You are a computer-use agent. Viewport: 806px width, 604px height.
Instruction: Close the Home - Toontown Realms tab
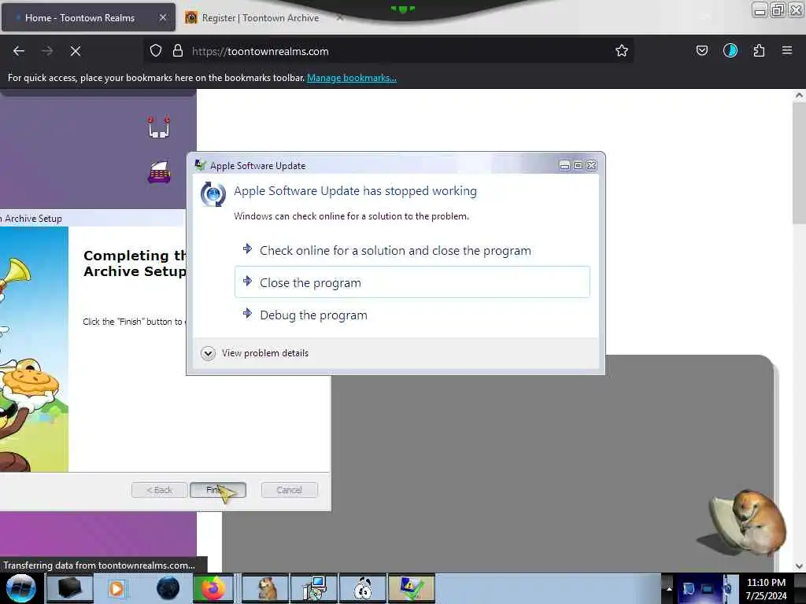pos(163,17)
